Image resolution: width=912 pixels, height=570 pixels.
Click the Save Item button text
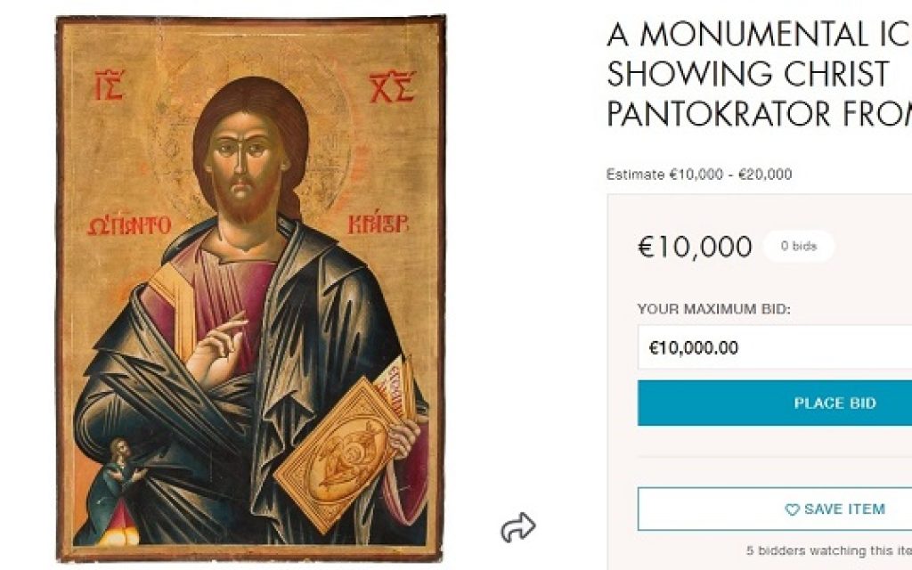[x=843, y=509]
